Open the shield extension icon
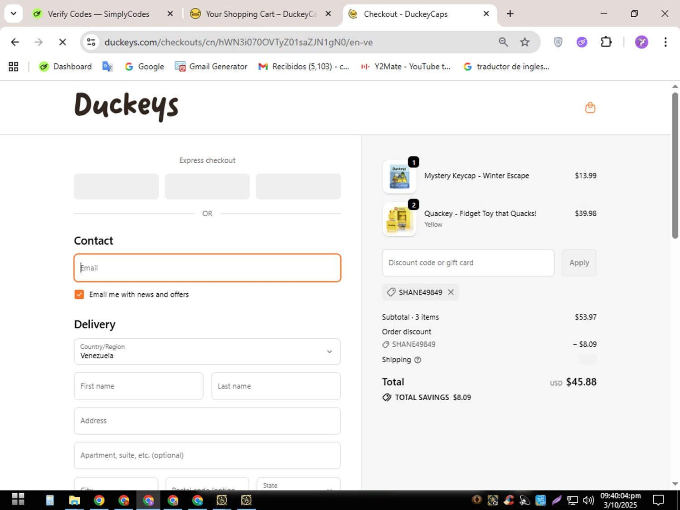This screenshot has height=510, width=680. (x=558, y=42)
